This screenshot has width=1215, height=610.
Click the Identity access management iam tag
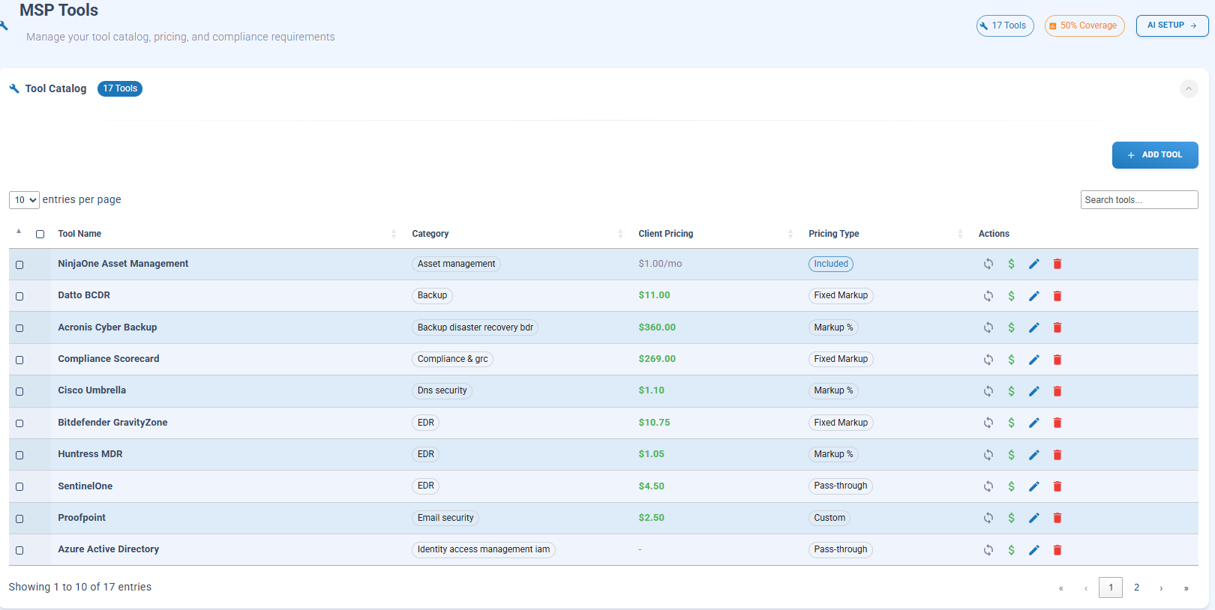click(x=484, y=549)
